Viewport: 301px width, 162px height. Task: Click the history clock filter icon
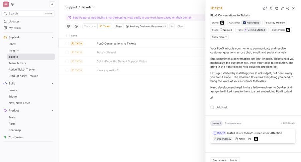[x=76, y=26]
